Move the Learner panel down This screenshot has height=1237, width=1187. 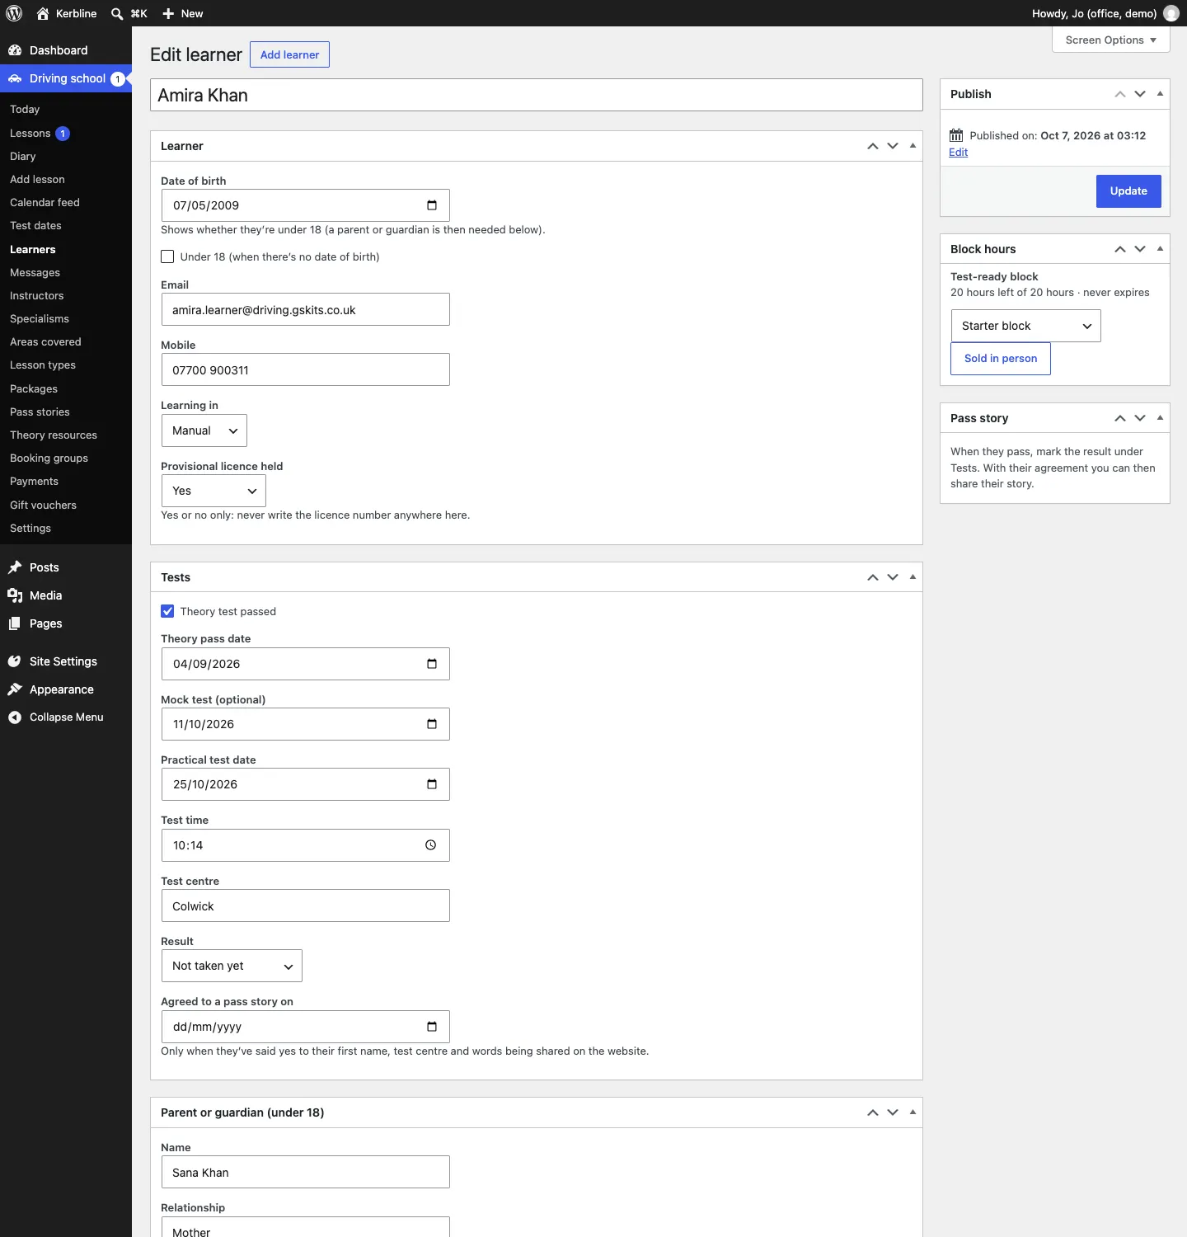893,146
